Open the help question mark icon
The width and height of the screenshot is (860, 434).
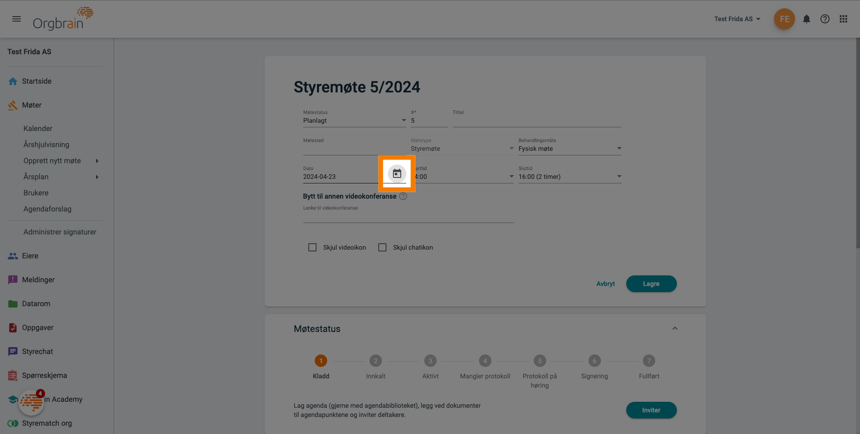pyautogui.click(x=825, y=19)
